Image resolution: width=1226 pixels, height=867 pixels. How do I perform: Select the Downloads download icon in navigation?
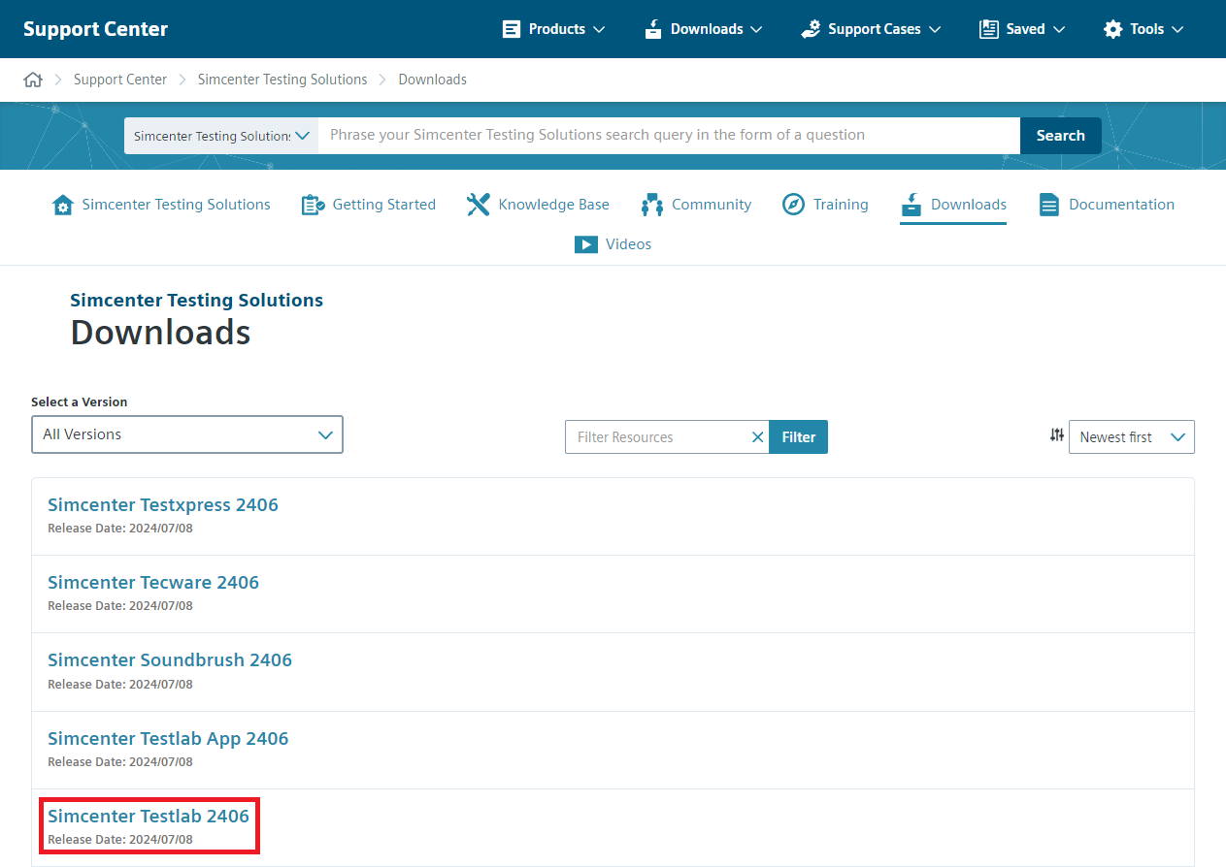[x=911, y=205]
